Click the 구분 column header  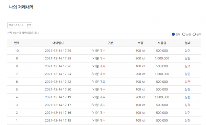tap(110, 43)
